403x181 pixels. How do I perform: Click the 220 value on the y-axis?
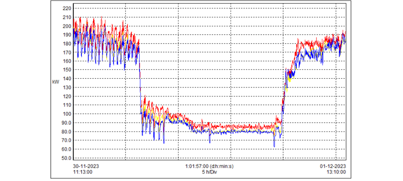(66, 8)
